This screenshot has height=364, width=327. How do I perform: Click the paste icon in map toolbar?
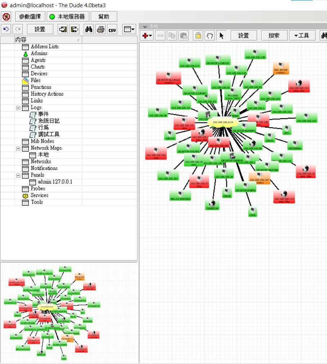click(184, 36)
